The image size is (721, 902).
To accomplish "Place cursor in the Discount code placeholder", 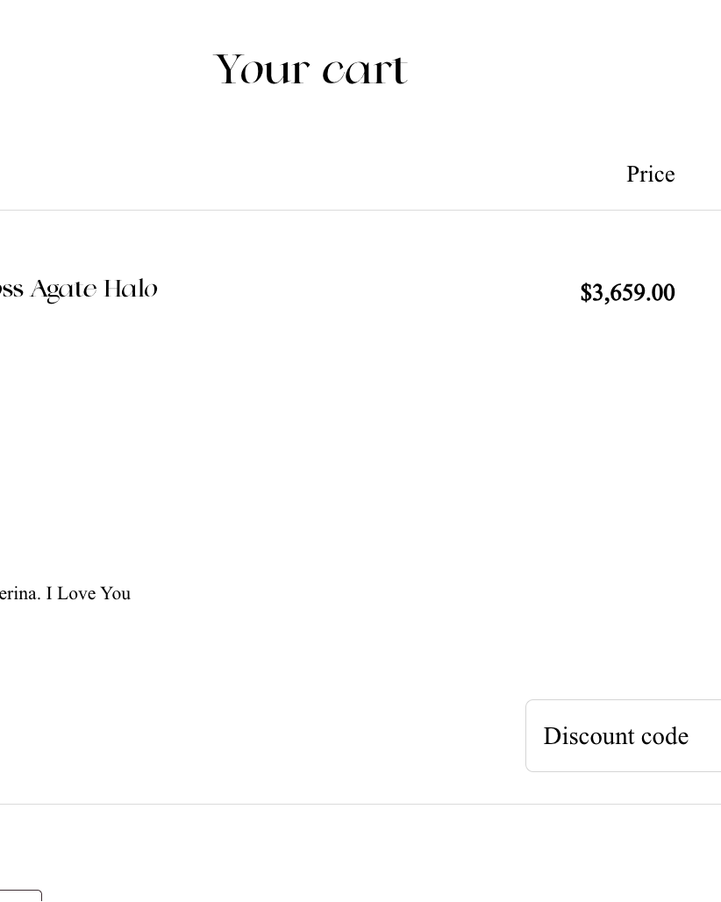I will click(616, 736).
